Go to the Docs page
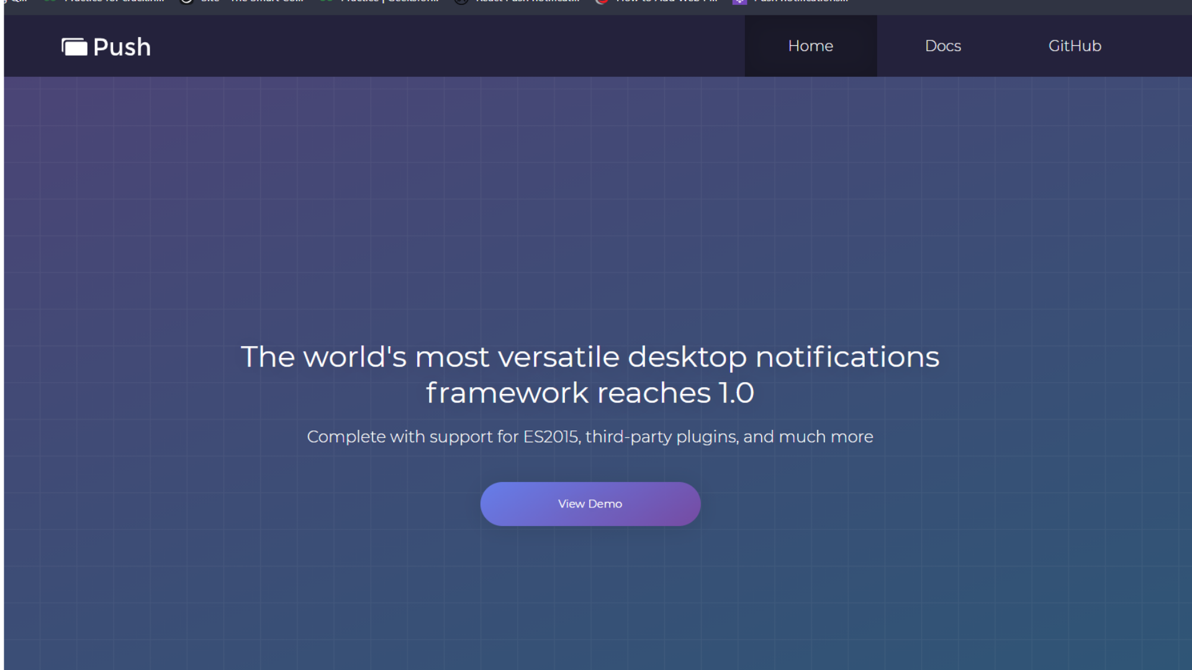This screenshot has width=1192, height=670. click(x=942, y=46)
